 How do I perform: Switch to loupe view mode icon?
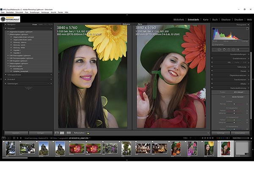tap(56, 133)
